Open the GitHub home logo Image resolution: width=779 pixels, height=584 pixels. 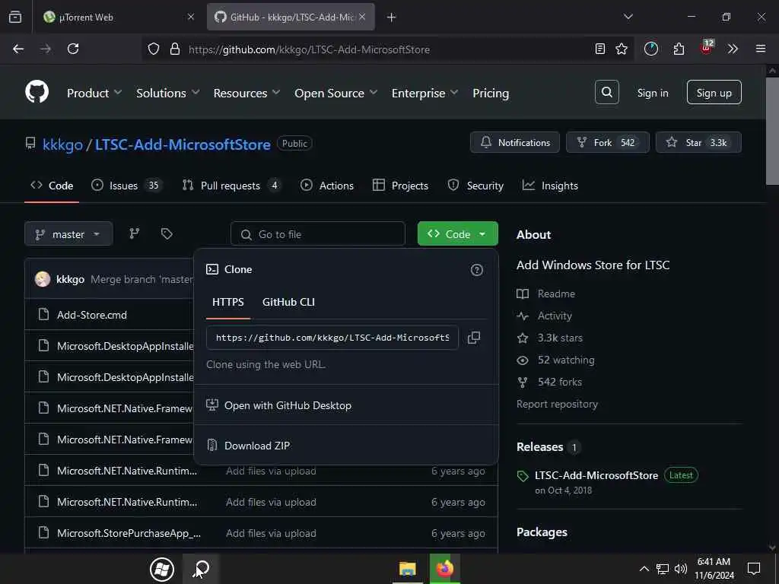[37, 92]
